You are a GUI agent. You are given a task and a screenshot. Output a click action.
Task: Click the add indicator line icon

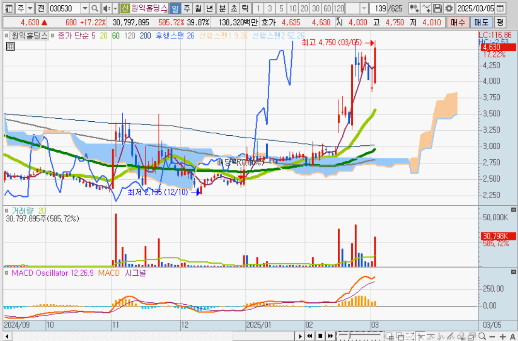[426, 8]
